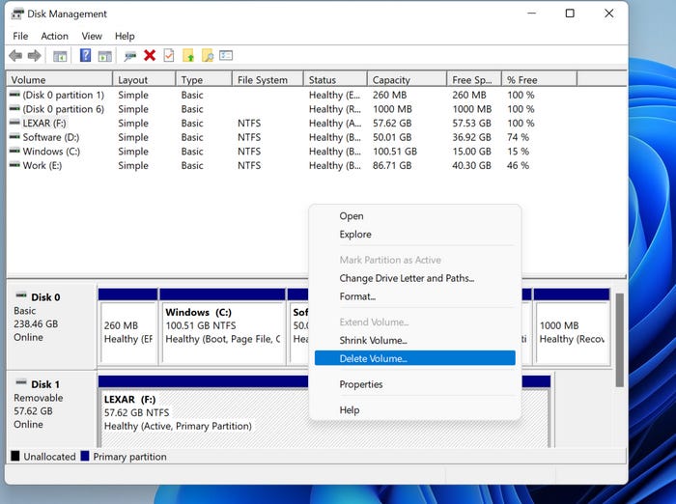This screenshot has width=676, height=504.
Task: Choose Open from the context menu
Action: point(414,216)
